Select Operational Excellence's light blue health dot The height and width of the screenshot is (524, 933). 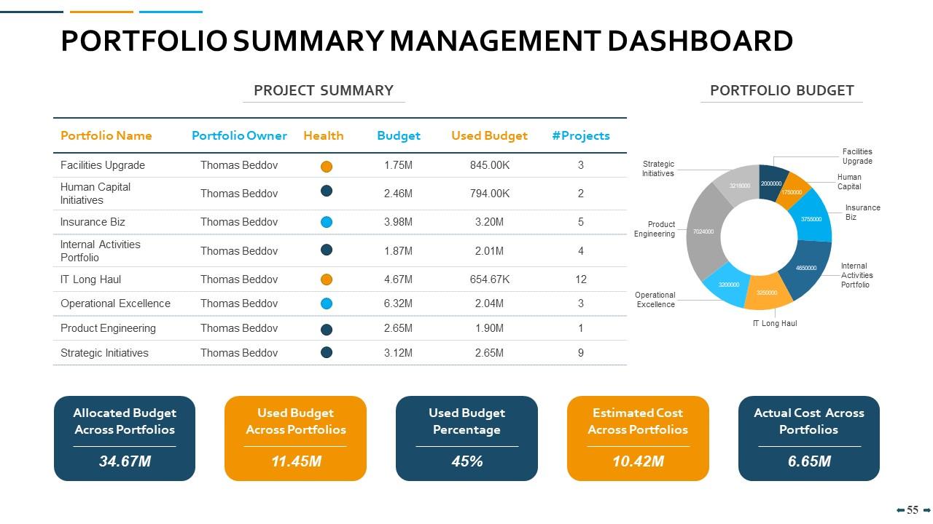[x=325, y=303]
